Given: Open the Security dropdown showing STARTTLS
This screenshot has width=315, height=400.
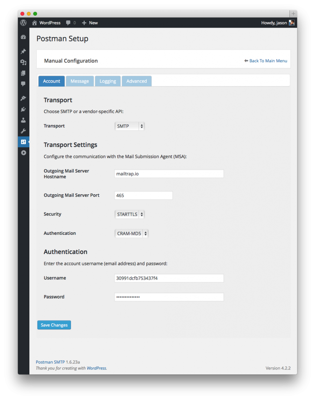Looking at the screenshot, I should (129, 214).
